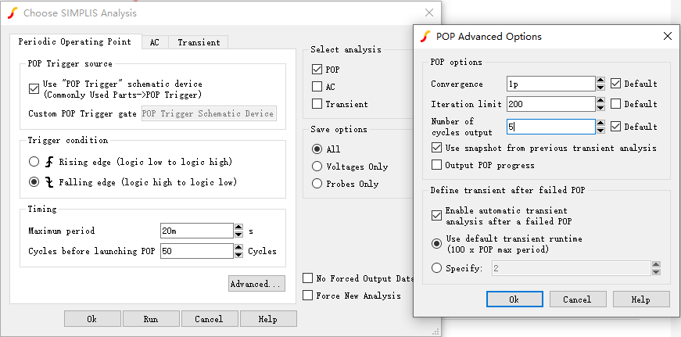
Task: Click Cycles before launching POP field
Action: [197, 251]
